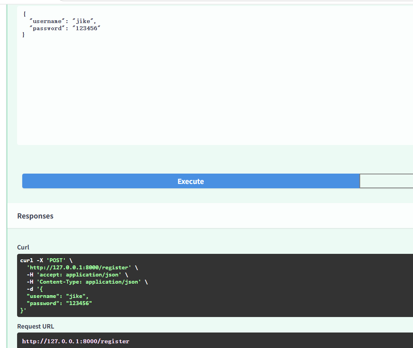The width and height of the screenshot is (413, 348).
Task: Click the Responses section heading
Action: pos(35,216)
